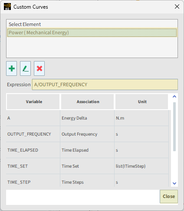Screen dimensions: 184x211
Task: Click the list(ITimeStep) unit cell
Action: point(141,166)
